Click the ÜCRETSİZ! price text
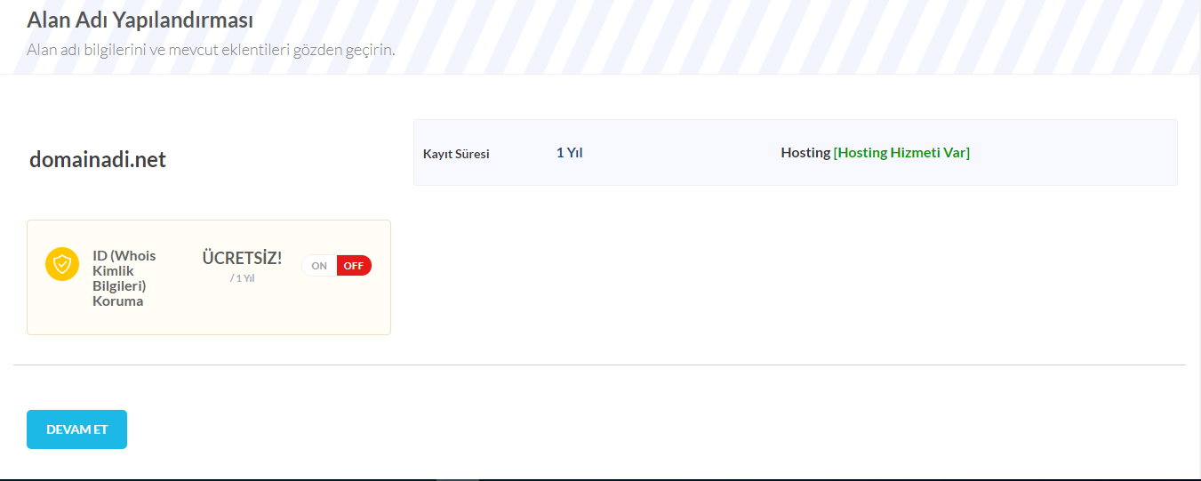This screenshot has width=1201, height=481. [242, 258]
